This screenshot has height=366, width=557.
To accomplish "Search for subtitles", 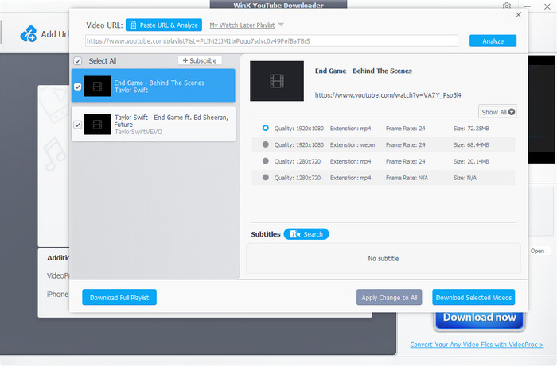I will tap(306, 234).
